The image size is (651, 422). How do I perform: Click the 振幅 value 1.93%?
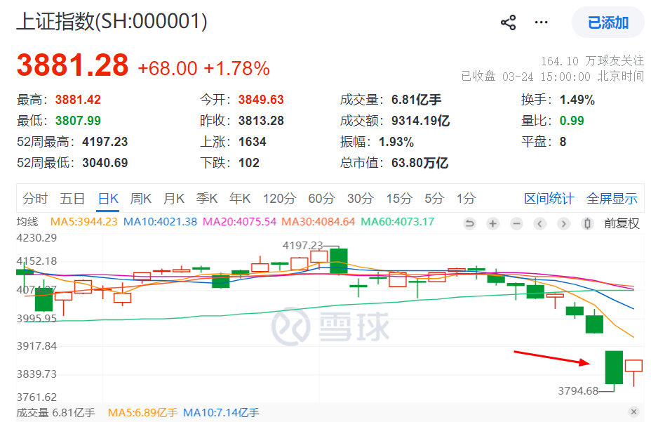(x=396, y=142)
